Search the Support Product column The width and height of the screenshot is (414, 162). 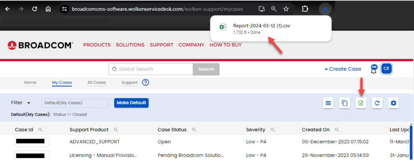[116, 130]
